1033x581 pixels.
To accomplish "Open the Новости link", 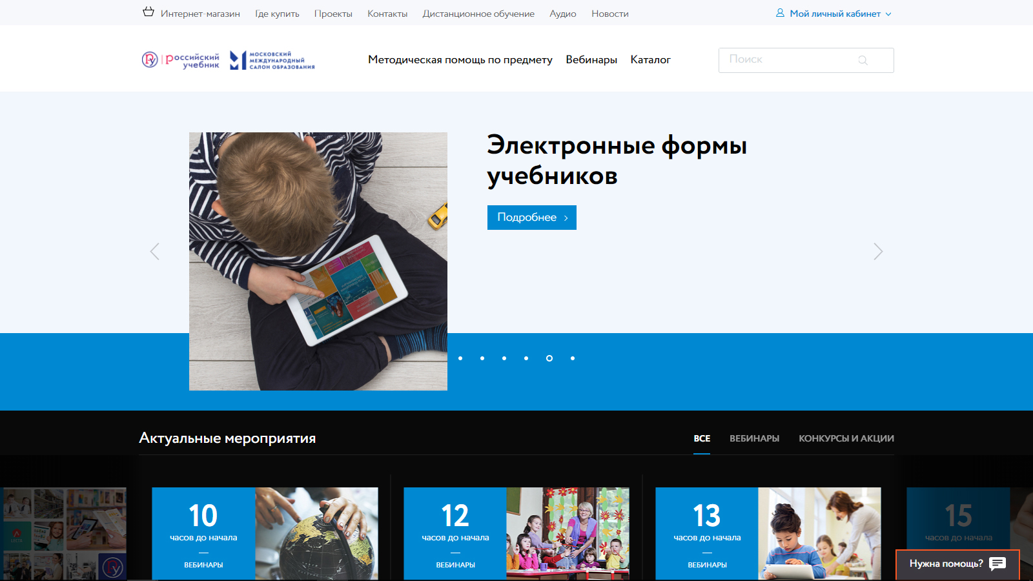I will click(610, 14).
